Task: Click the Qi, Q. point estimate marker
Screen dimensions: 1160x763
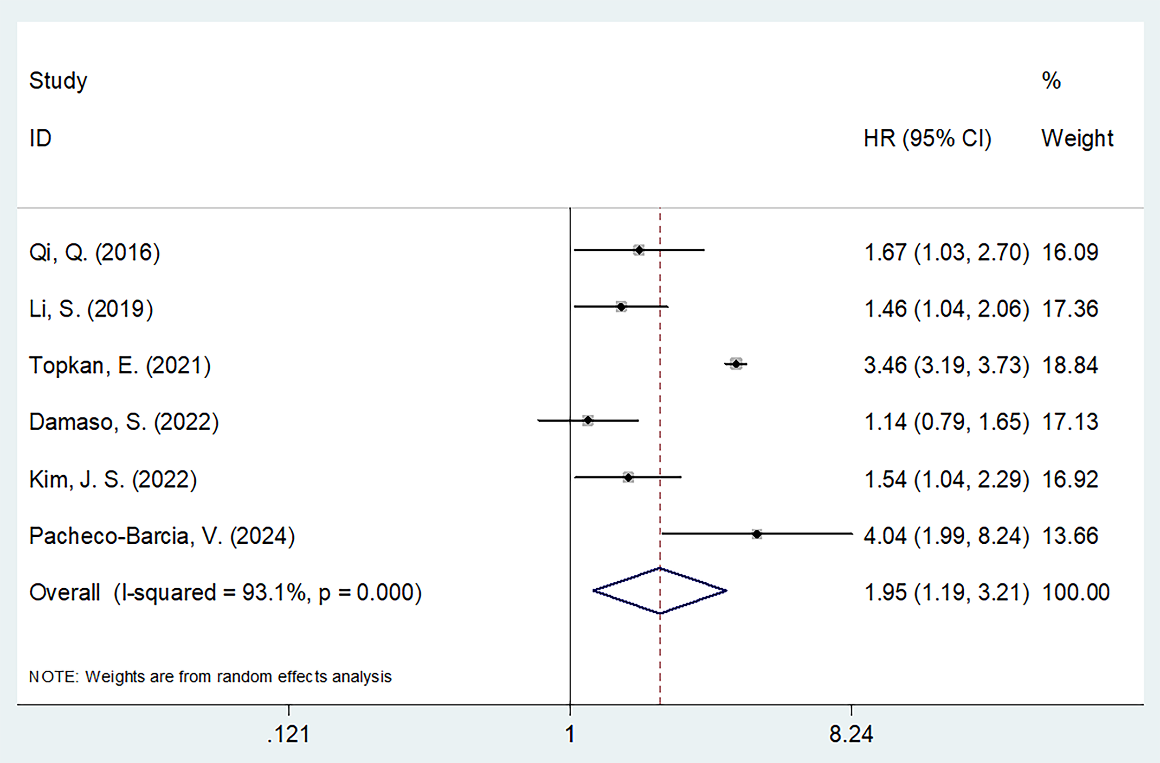Action: pyautogui.click(x=638, y=250)
